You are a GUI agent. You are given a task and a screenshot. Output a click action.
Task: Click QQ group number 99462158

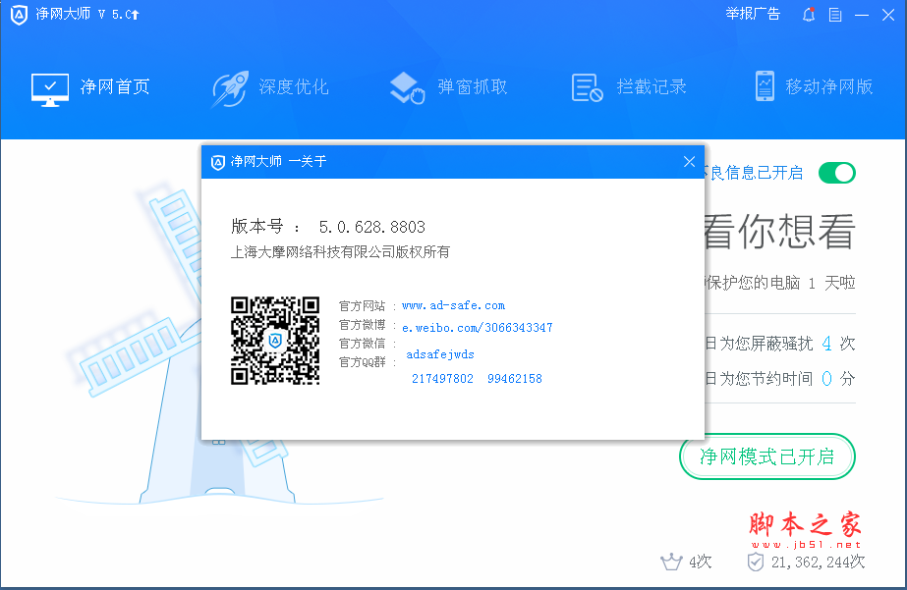coord(515,379)
